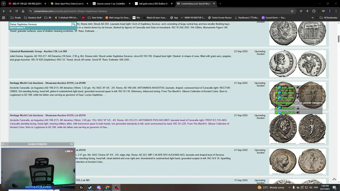The height and width of the screenshot is (191, 340).
Task: Open the notification center icon
Action: point(334,188)
